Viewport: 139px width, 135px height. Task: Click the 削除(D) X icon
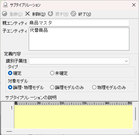pyautogui.click(x=27, y=14)
